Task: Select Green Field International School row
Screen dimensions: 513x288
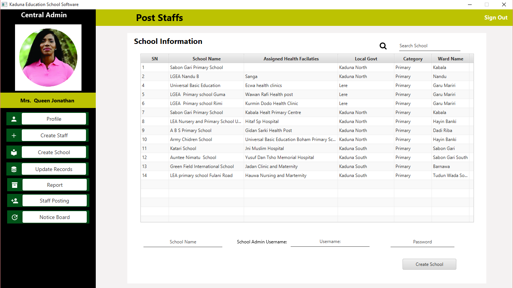Action: pyautogui.click(x=307, y=166)
